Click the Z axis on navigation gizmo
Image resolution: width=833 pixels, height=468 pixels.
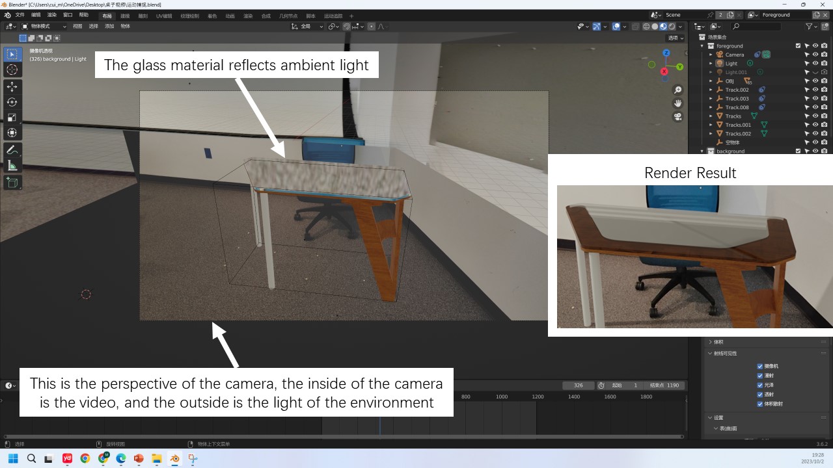pos(666,53)
